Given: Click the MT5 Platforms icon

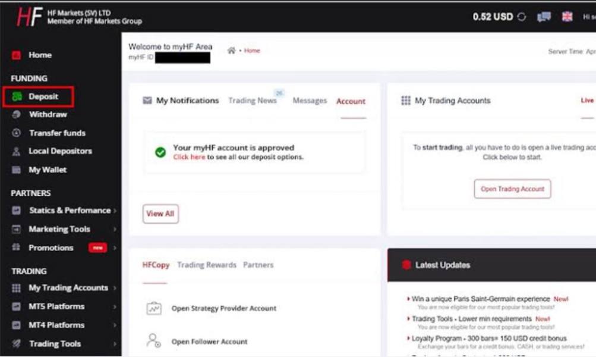Looking at the screenshot, I should 16,306.
